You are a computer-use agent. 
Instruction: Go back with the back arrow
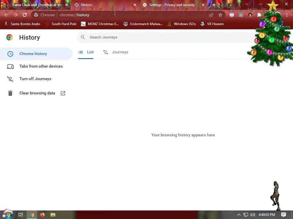click(x=6, y=15)
